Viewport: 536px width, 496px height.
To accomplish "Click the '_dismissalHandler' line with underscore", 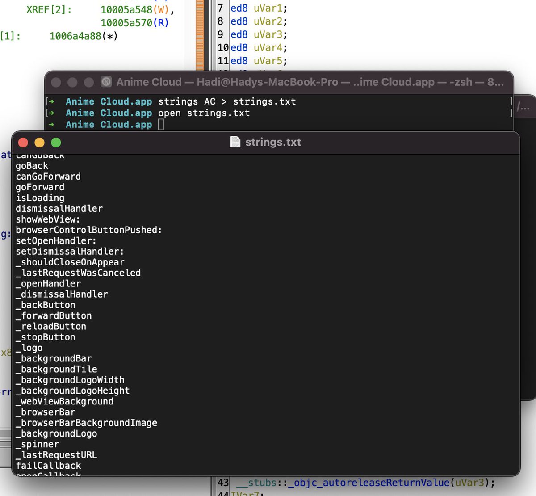I will pos(62,294).
